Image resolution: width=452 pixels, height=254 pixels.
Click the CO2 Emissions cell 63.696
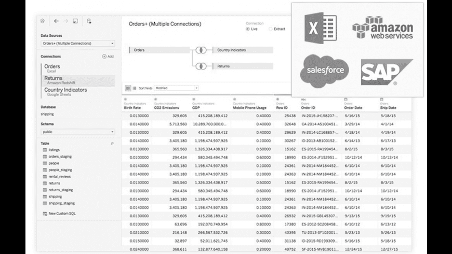181,224
